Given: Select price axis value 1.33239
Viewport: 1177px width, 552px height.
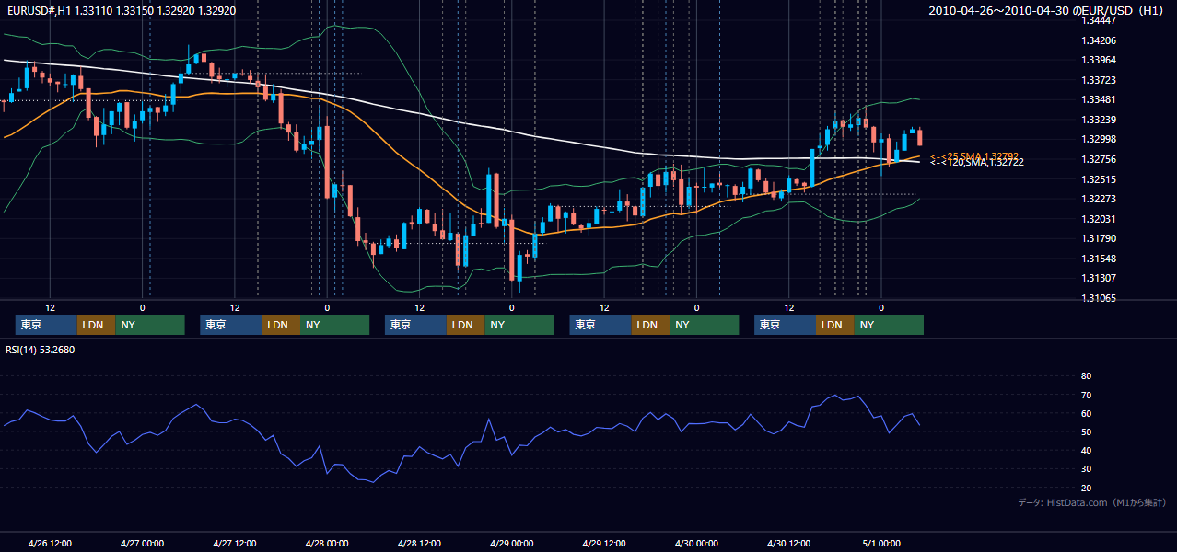Looking at the screenshot, I should pyautogui.click(x=1099, y=120).
